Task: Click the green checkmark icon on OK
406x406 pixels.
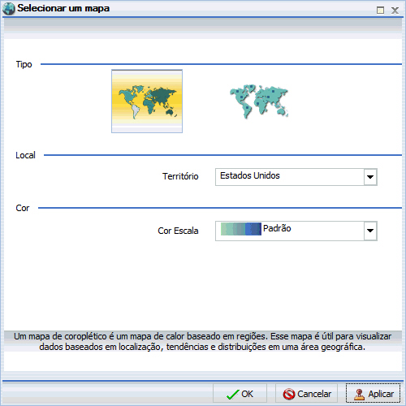Action: (232, 395)
